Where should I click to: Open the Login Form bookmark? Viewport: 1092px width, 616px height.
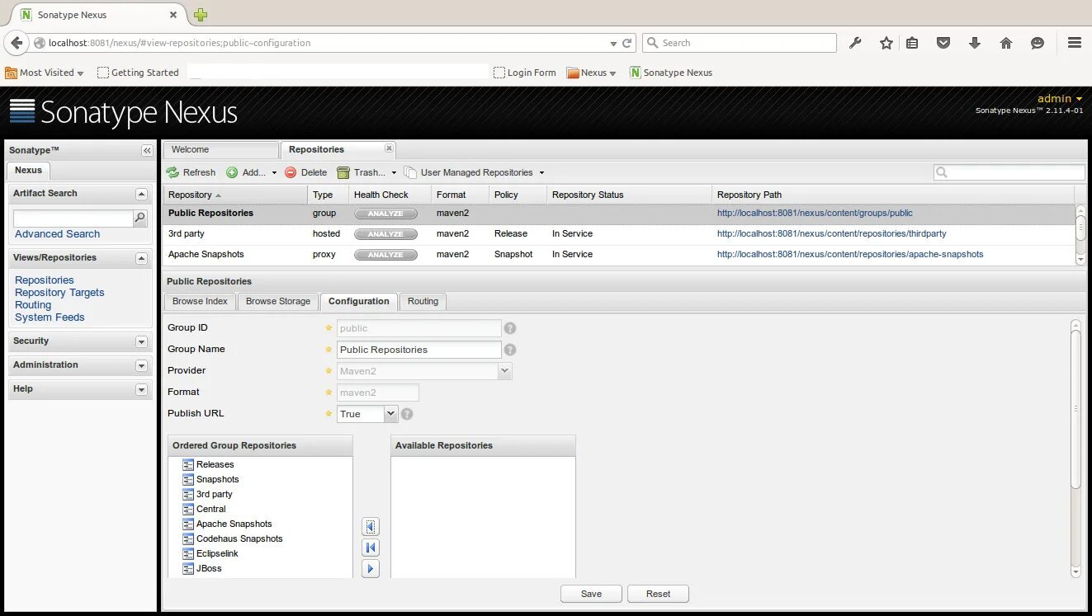525,73
